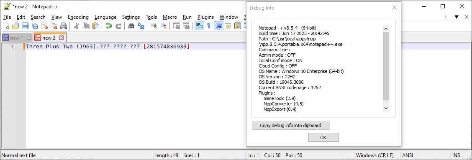Click the Notepad++ application icon in the title bar
472x160 pixels.
[7, 6]
